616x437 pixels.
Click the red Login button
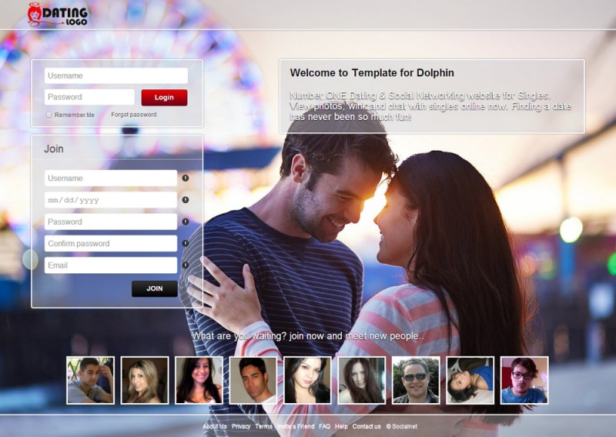(164, 98)
